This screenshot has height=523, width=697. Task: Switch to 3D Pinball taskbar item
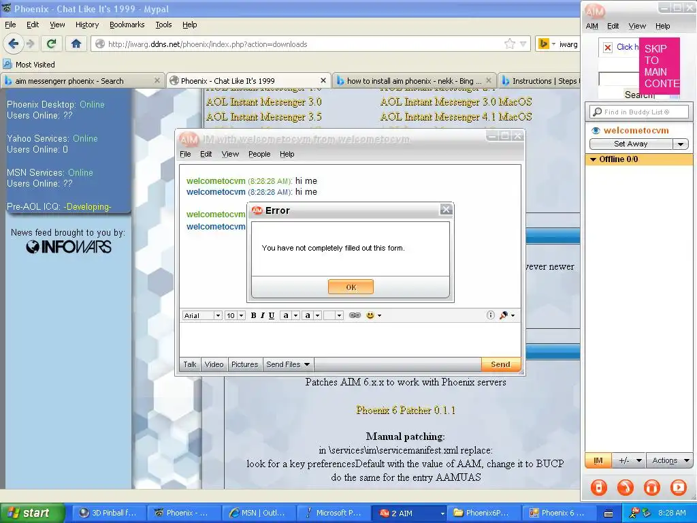tap(108, 513)
